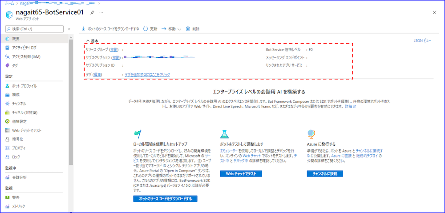This screenshot has width=445, height=213.
Task: Click the Azure に発行する heading
Action: 321,144
